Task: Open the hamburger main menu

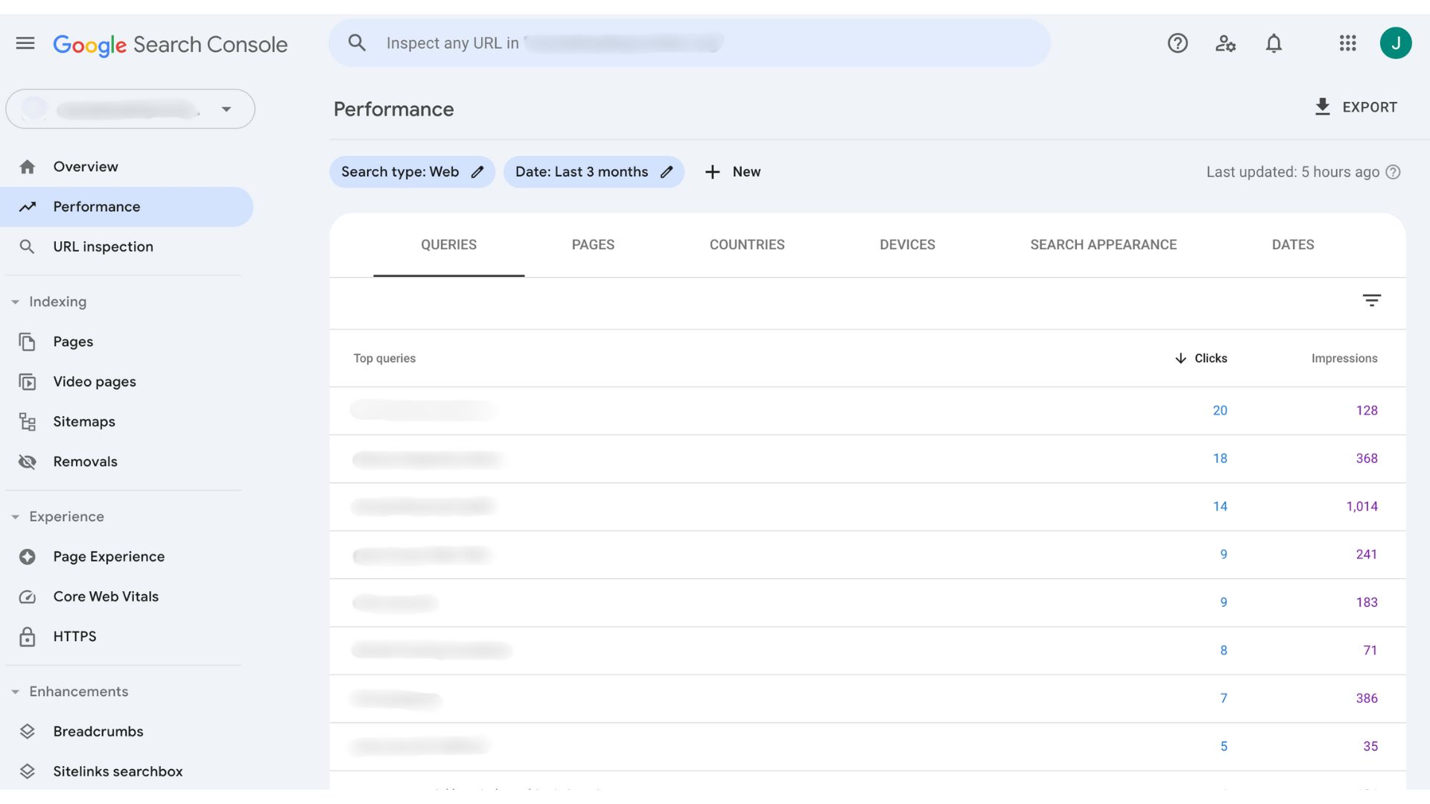Action: 25,43
